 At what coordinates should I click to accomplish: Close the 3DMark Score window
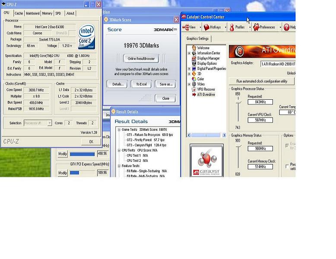pos(176,20)
